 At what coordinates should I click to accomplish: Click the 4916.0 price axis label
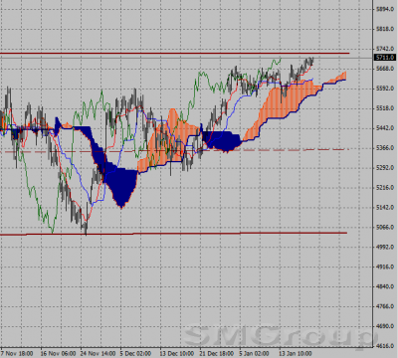coord(385,267)
